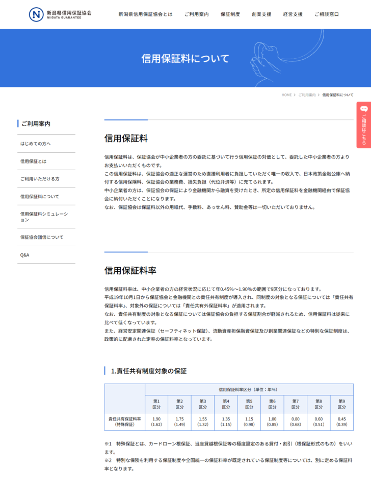Click the 0.60 (0.51) rate cell
Image resolution: width=371 pixels, height=494 pixels.
pyautogui.click(x=319, y=422)
